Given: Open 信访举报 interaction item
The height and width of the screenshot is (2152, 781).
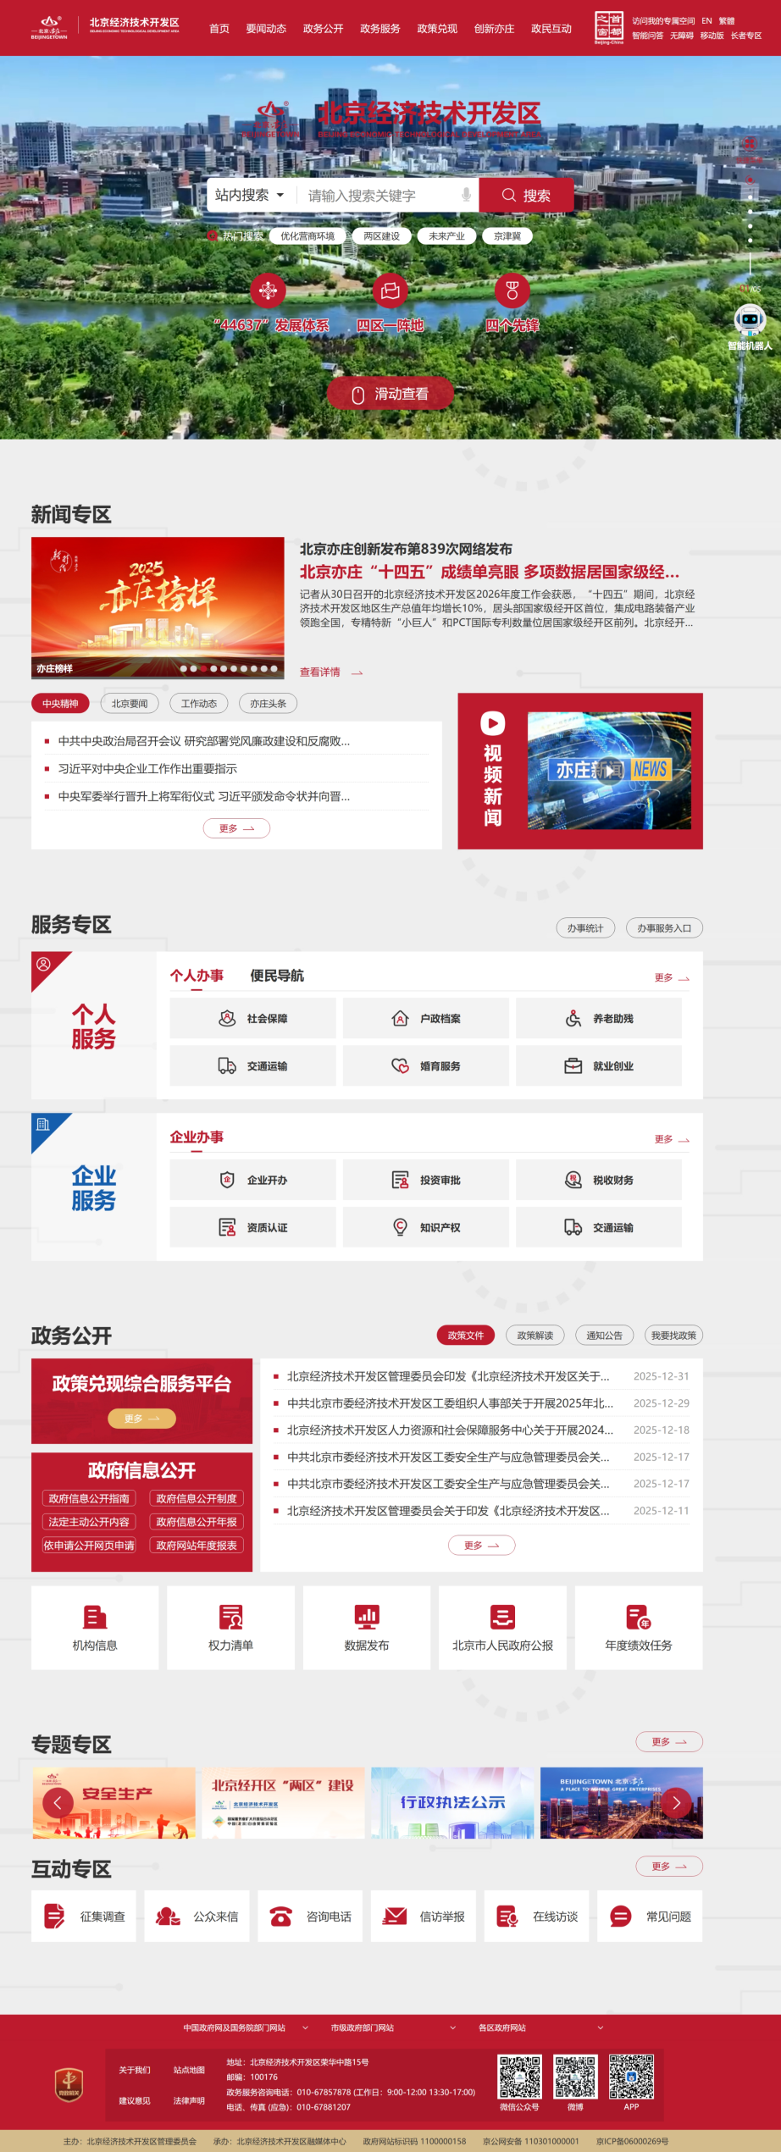Looking at the screenshot, I should pos(424,1916).
